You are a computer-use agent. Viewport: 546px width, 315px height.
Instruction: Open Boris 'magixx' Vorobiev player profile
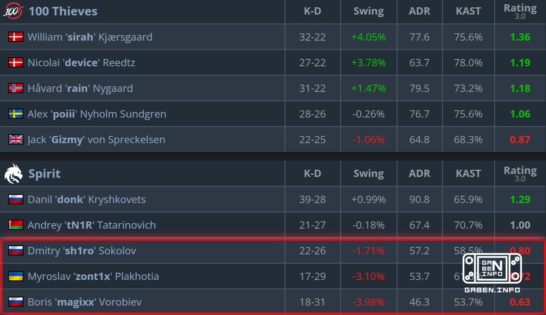(85, 302)
